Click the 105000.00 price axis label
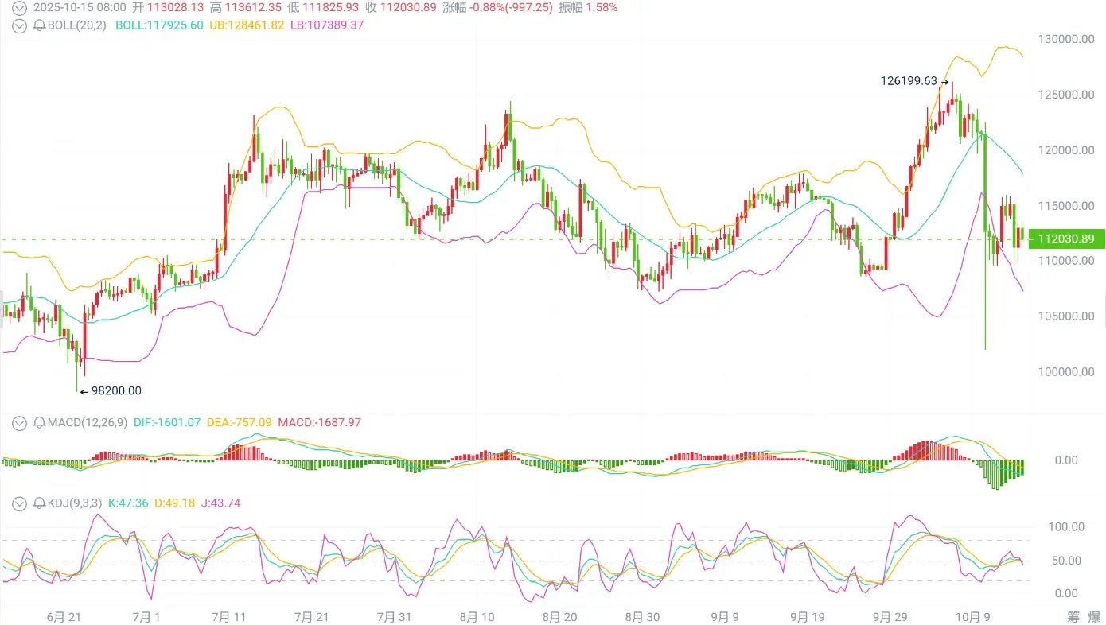Screen dimensions: 1106x625 coord(1066,316)
